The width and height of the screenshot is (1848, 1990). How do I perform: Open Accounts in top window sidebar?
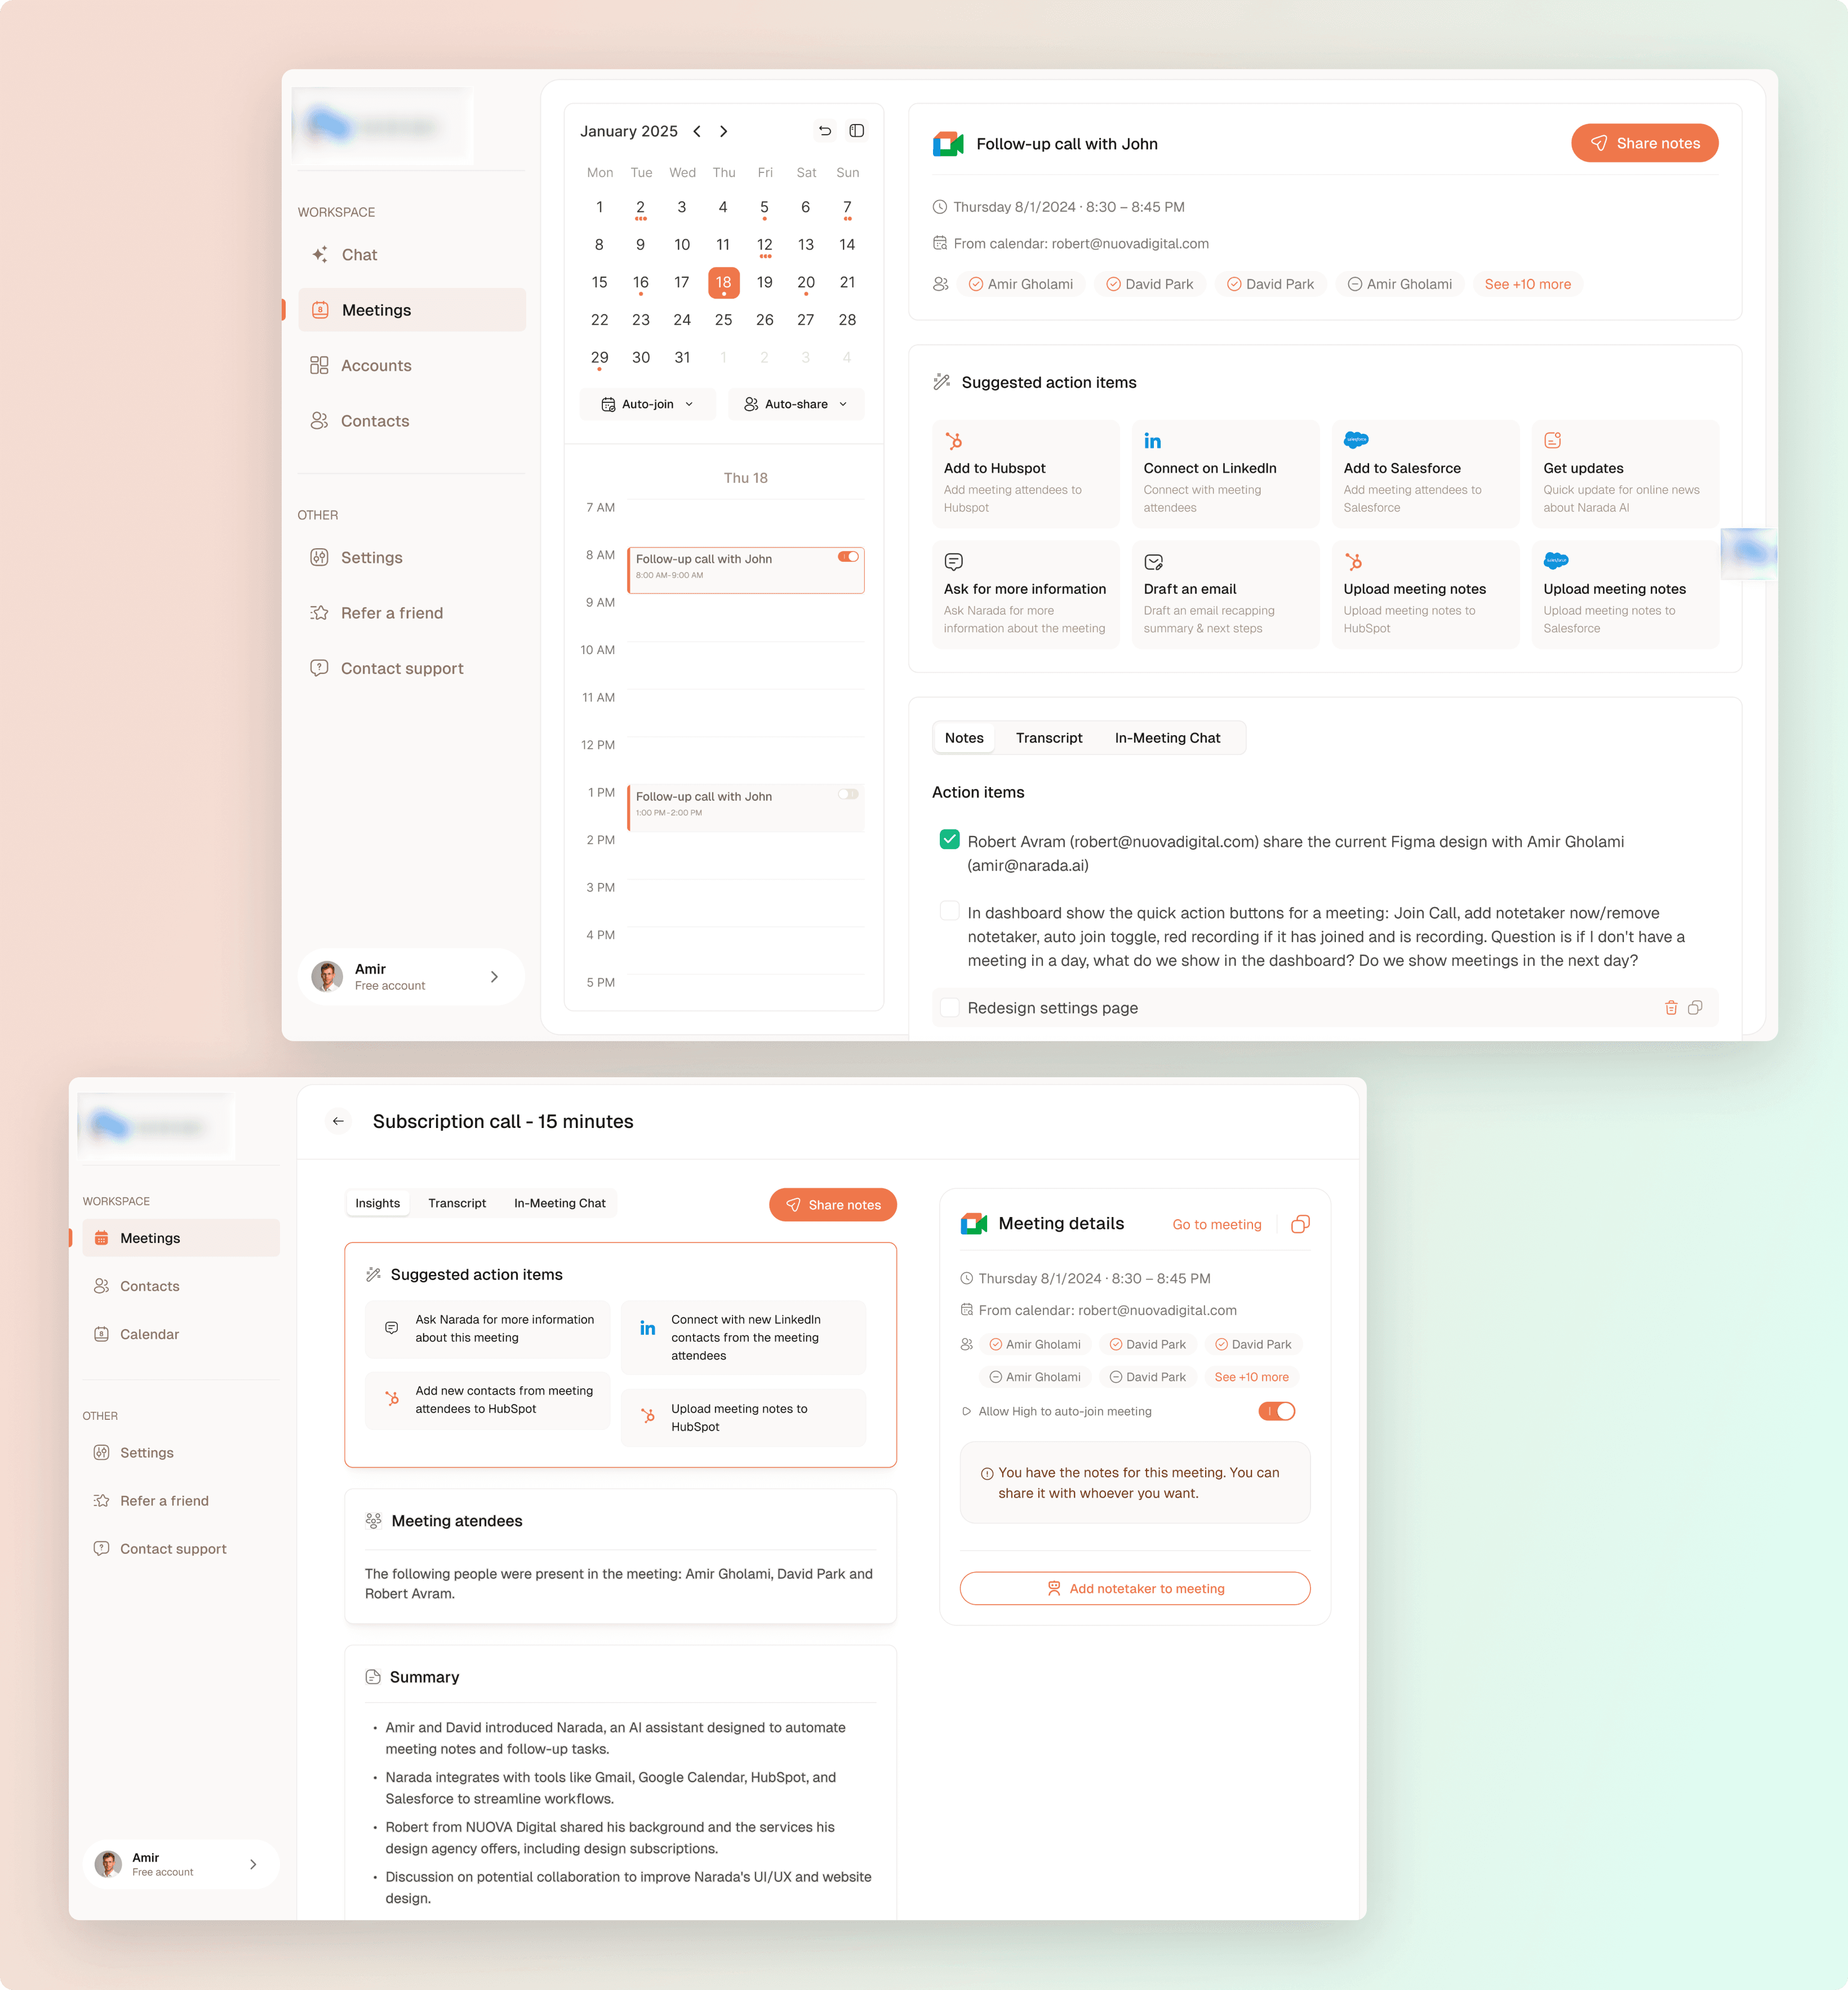[411, 366]
